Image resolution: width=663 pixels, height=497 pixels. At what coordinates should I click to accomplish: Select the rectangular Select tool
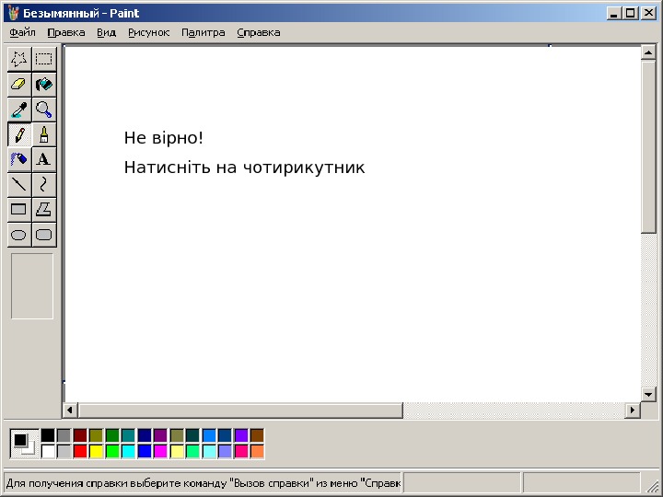tap(44, 60)
